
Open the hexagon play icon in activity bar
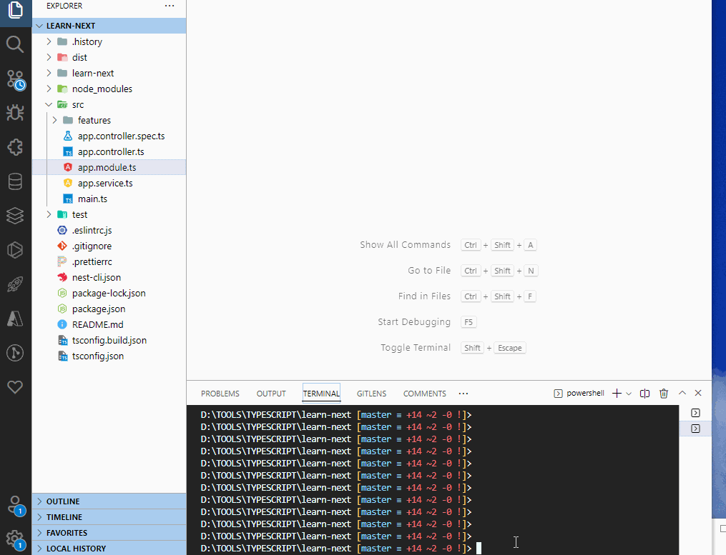click(x=15, y=250)
